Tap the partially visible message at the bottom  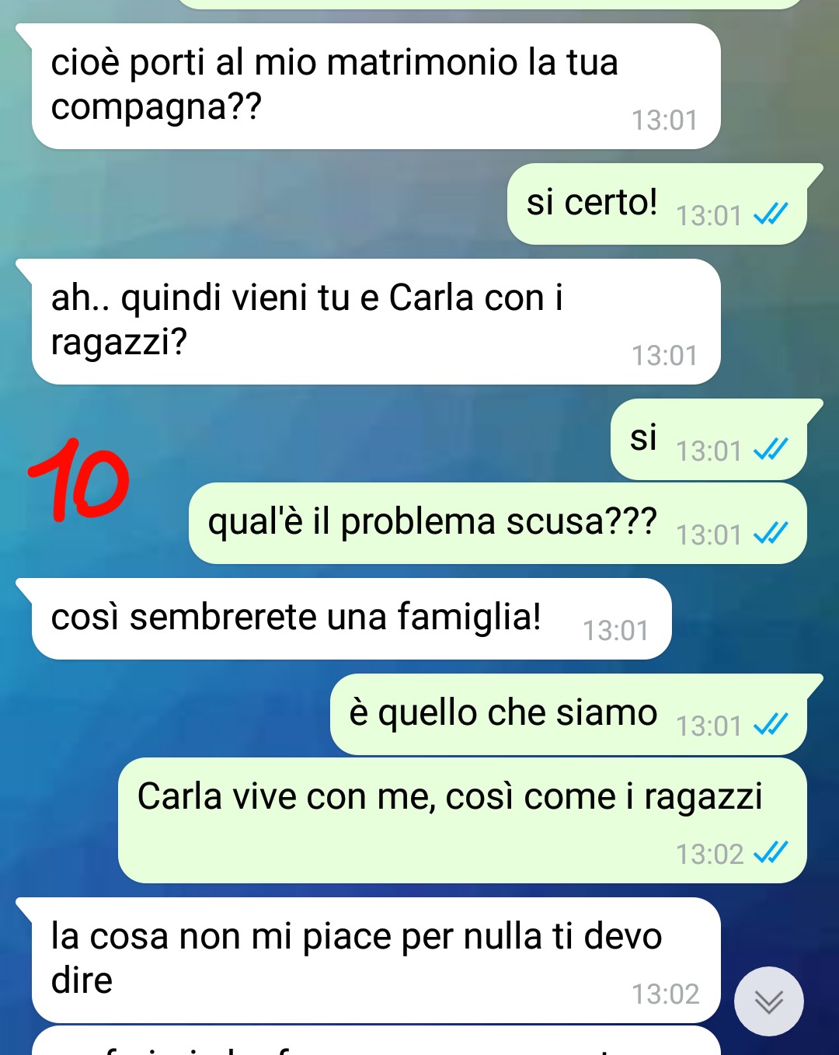[376, 1041]
